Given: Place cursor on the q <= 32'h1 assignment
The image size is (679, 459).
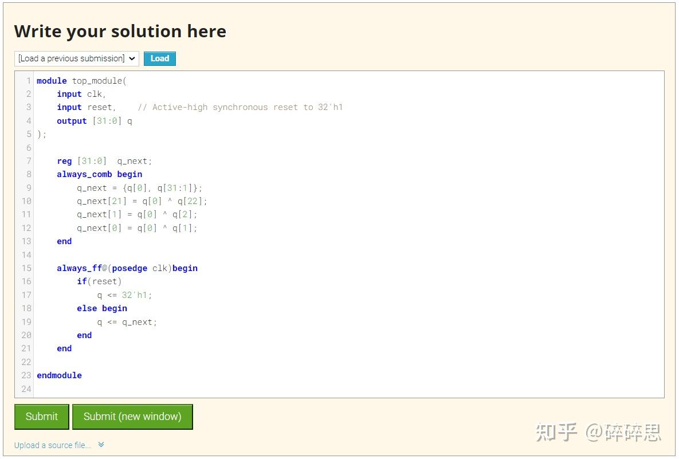Looking at the screenshot, I should (x=123, y=295).
